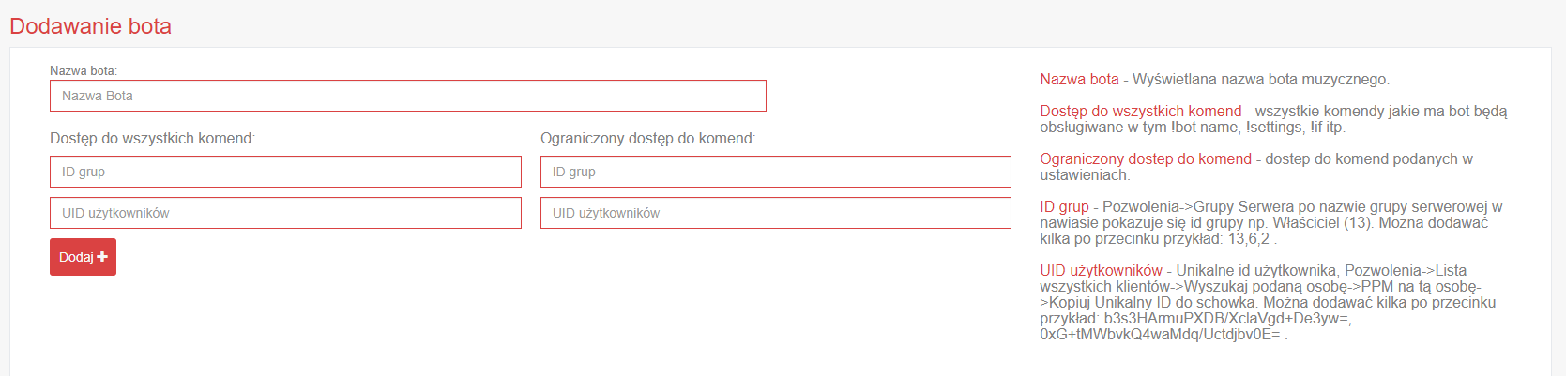Click the 'Dostęp do wszystkich komend:' form label
The height and width of the screenshot is (376, 1566).
(x=152, y=139)
